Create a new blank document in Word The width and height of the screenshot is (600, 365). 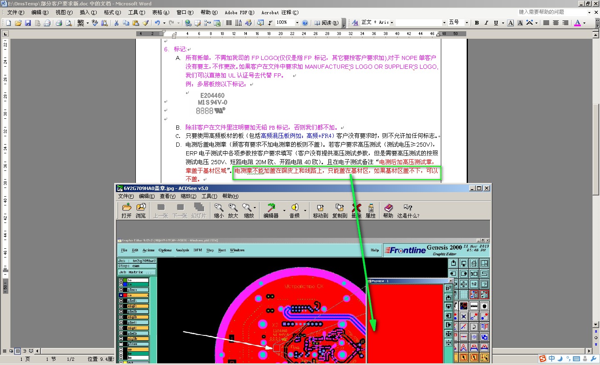pyautogui.click(x=8, y=23)
